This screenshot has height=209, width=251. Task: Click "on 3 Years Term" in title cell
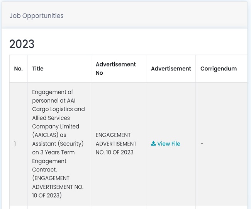click(54, 152)
